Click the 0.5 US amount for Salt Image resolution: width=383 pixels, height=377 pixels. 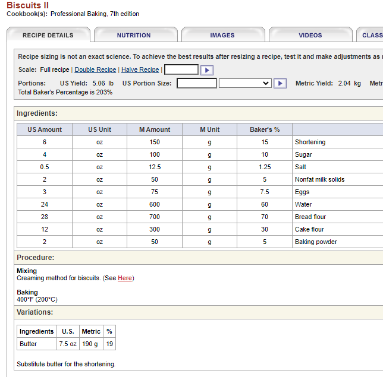45,167
